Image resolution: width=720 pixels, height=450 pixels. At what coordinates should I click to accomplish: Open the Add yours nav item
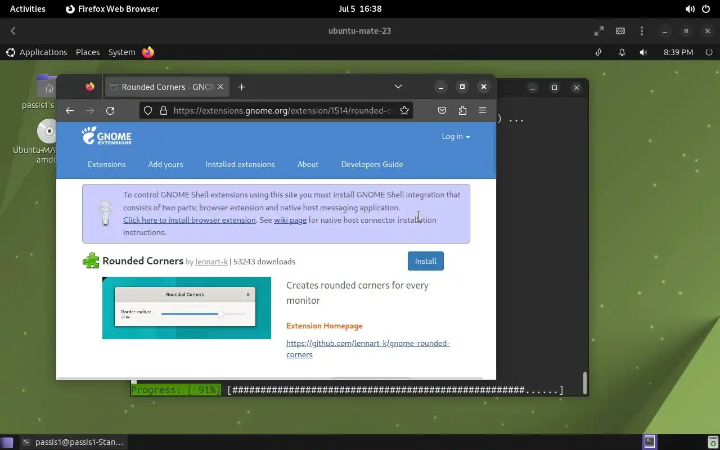pyautogui.click(x=165, y=164)
